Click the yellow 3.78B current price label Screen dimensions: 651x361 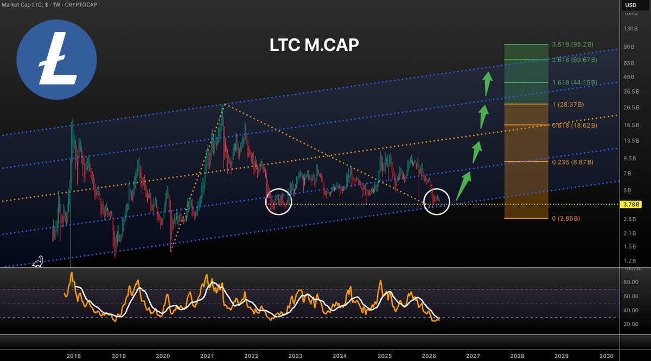click(x=630, y=205)
